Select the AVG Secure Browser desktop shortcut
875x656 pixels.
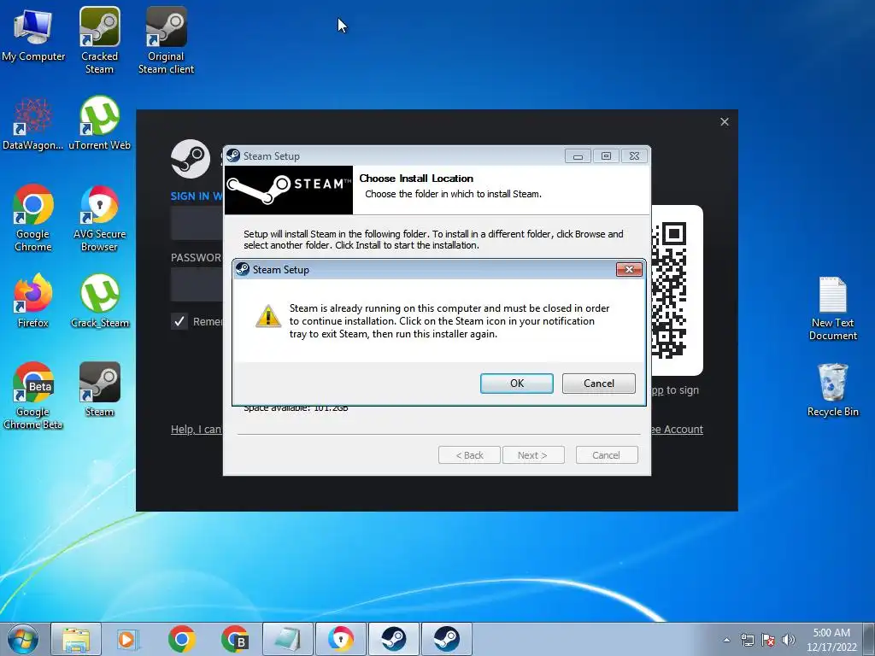click(99, 218)
